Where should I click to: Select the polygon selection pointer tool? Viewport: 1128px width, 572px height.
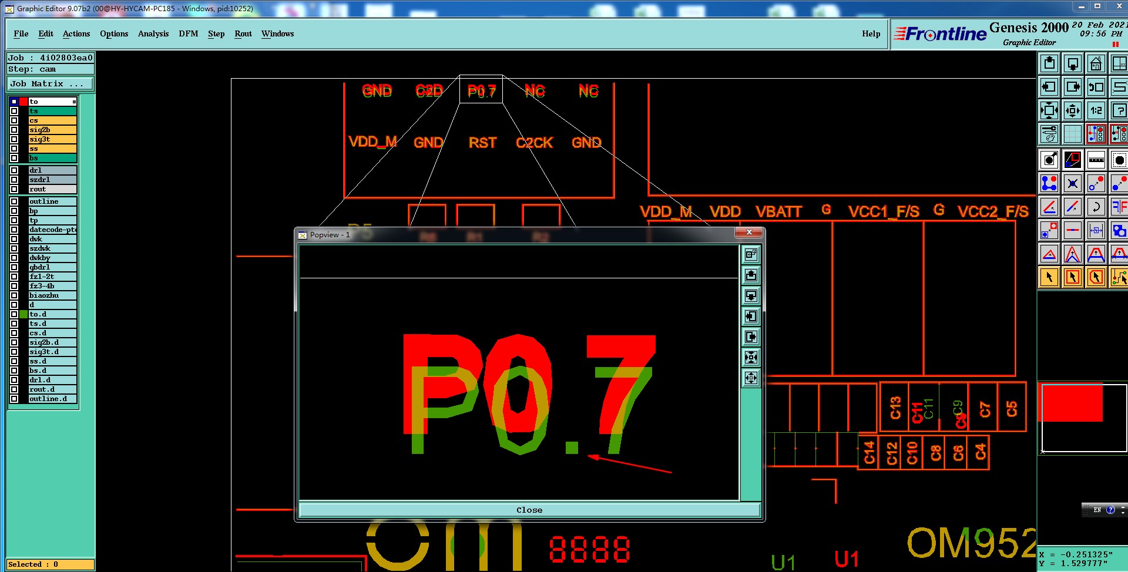[x=1096, y=277]
